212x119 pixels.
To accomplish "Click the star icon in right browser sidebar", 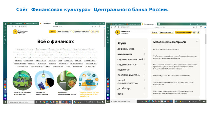I will click(108, 34).
